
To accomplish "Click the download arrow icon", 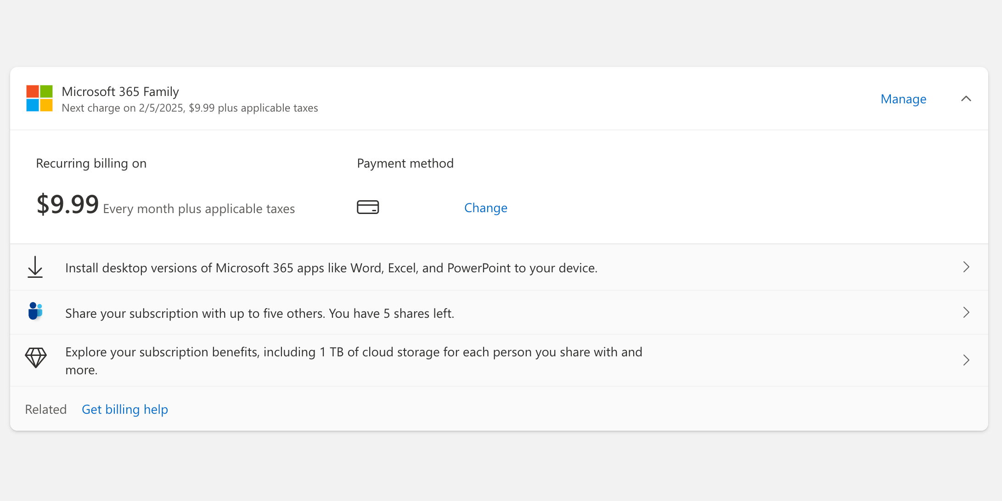I will tap(35, 267).
